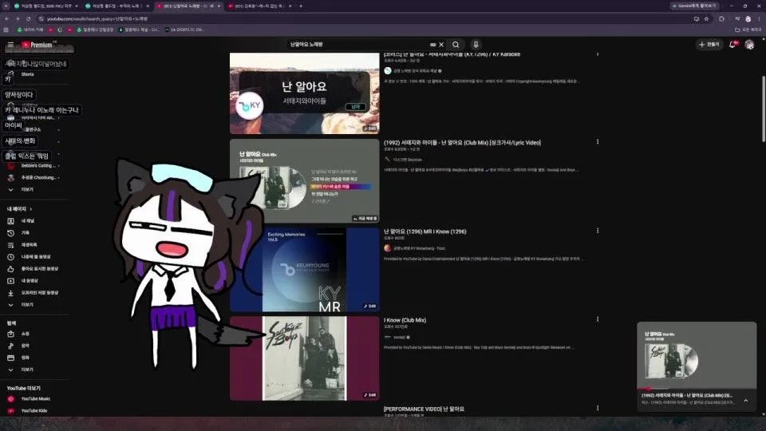Click the magnifying glass search button
This screenshot has width=766, height=431.
[x=456, y=45]
